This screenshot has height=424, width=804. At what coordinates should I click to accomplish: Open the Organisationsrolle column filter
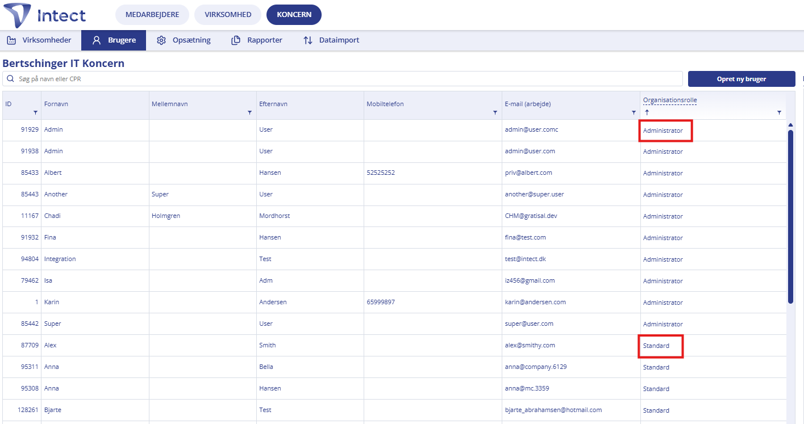779,113
